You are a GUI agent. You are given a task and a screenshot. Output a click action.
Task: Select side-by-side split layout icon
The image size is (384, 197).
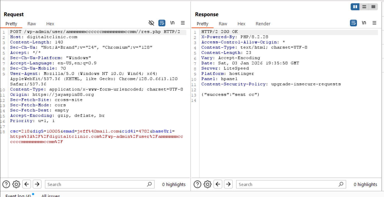(355, 7)
